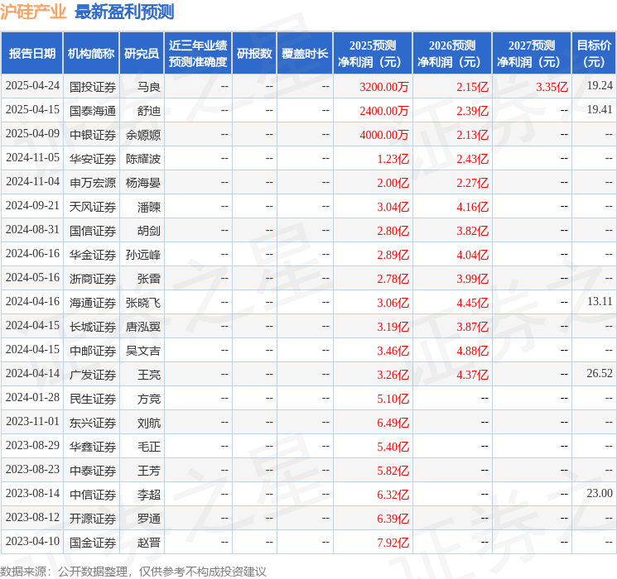Click target price 19.41

click(600, 110)
